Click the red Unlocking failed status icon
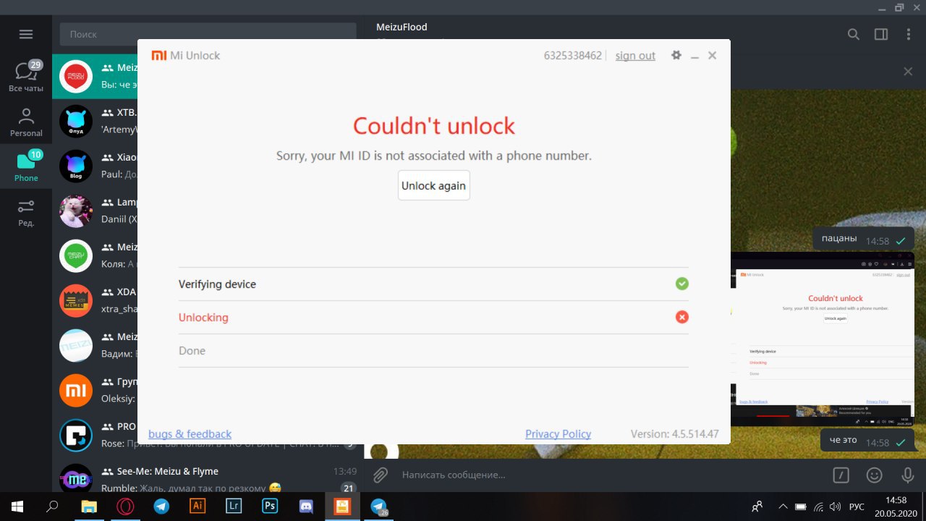Image resolution: width=926 pixels, height=521 pixels. click(x=681, y=317)
